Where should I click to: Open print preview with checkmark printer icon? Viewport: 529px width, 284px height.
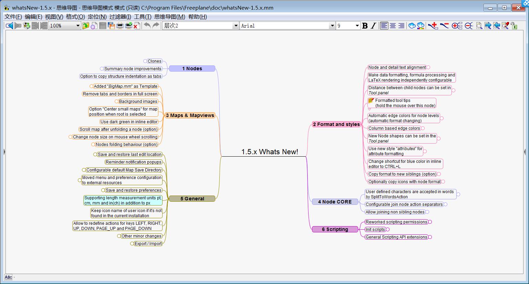[x=128, y=25]
